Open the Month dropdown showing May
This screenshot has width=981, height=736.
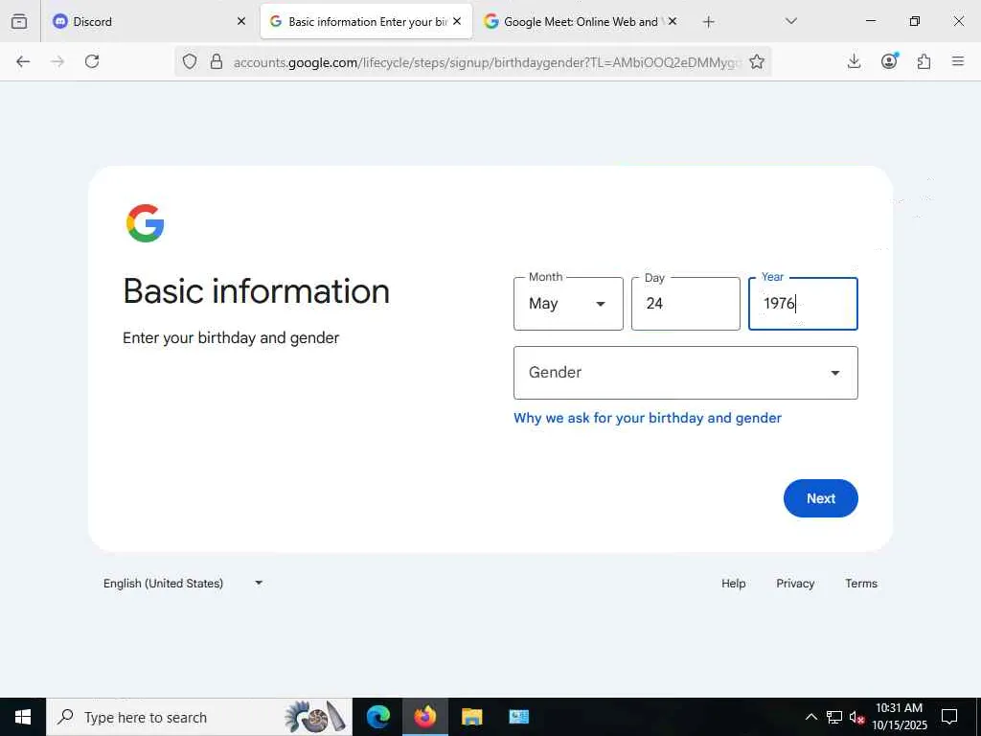(x=568, y=304)
